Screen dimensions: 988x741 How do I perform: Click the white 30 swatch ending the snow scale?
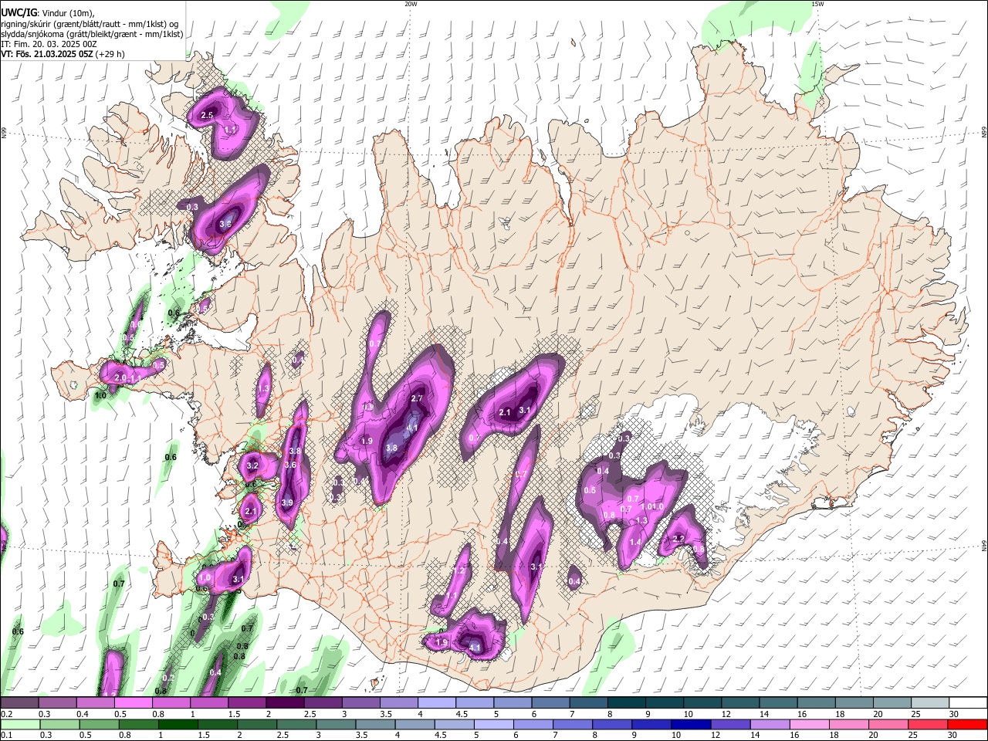click(968, 703)
